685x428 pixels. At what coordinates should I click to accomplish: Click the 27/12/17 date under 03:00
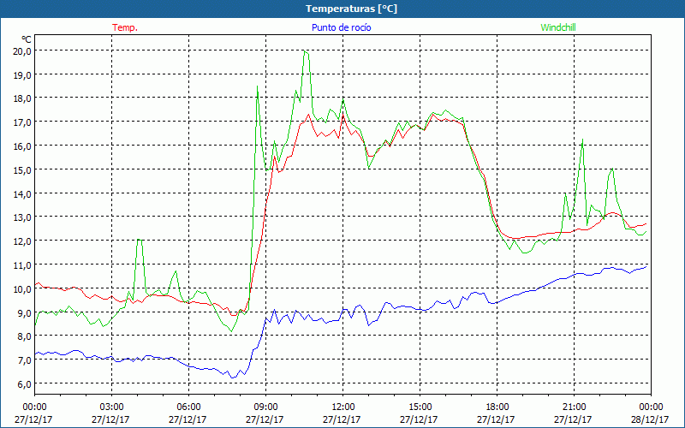tap(111, 419)
